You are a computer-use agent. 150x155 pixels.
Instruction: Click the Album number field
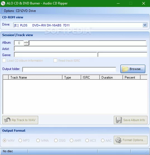[x=19, y=43]
